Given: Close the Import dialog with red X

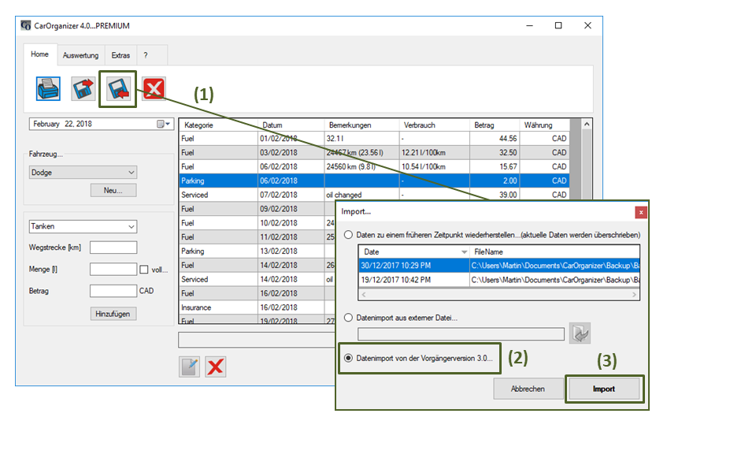Looking at the screenshot, I should coord(641,212).
